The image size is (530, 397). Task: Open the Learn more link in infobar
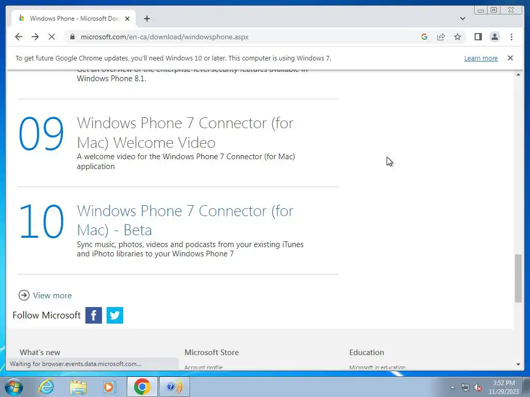point(481,58)
